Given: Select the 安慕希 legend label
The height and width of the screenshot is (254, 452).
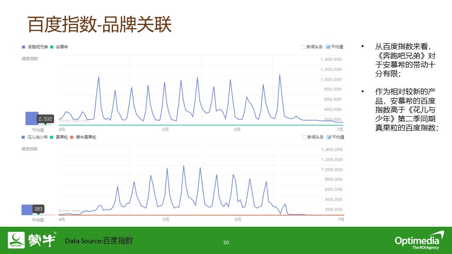Looking at the screenshot, I should click(x=62, y=47).
